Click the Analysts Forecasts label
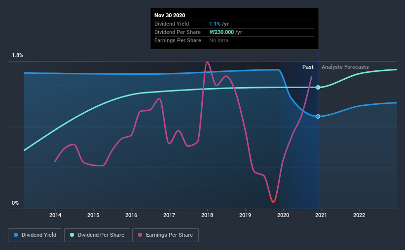405x250 pixels. (345, 67)
